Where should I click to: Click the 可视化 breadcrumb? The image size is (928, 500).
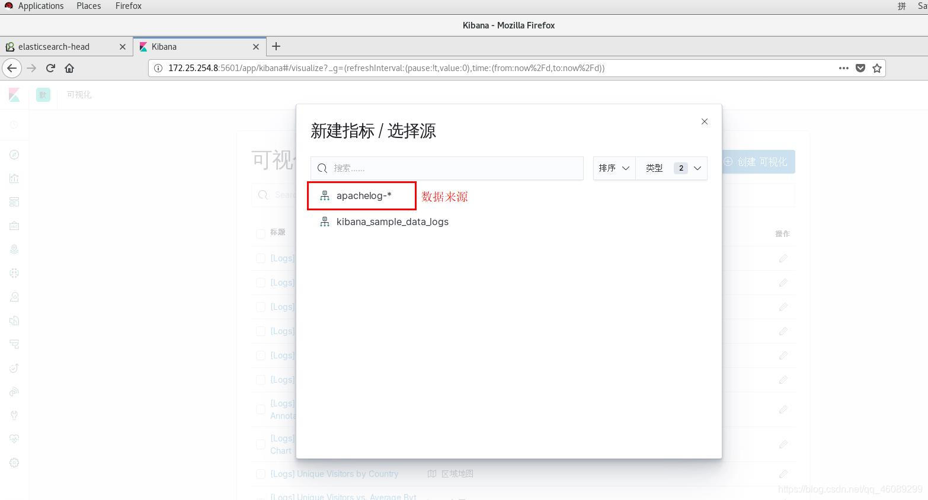coord(79,95)
